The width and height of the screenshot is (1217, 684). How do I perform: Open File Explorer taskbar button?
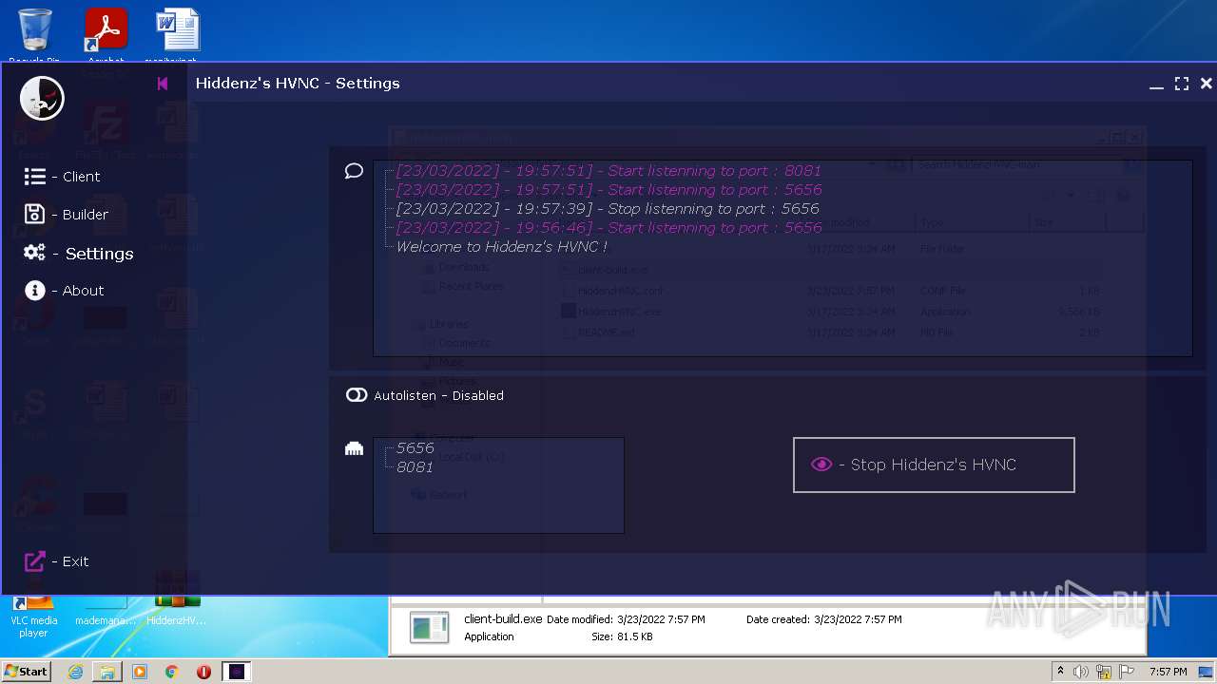pyautogui.click(x=107, y=672)
